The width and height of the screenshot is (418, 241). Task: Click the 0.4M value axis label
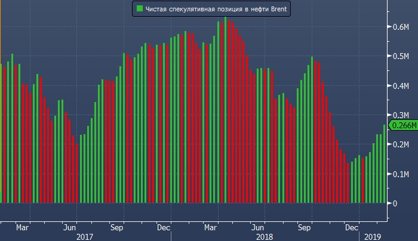tap(401, 85)
